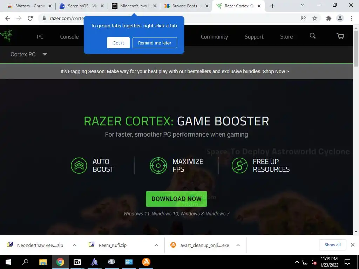Image resolution: width=359 pixels, height=269 pixels.
Task: Open the tab search chevron in Chrome
Action: 303,5
